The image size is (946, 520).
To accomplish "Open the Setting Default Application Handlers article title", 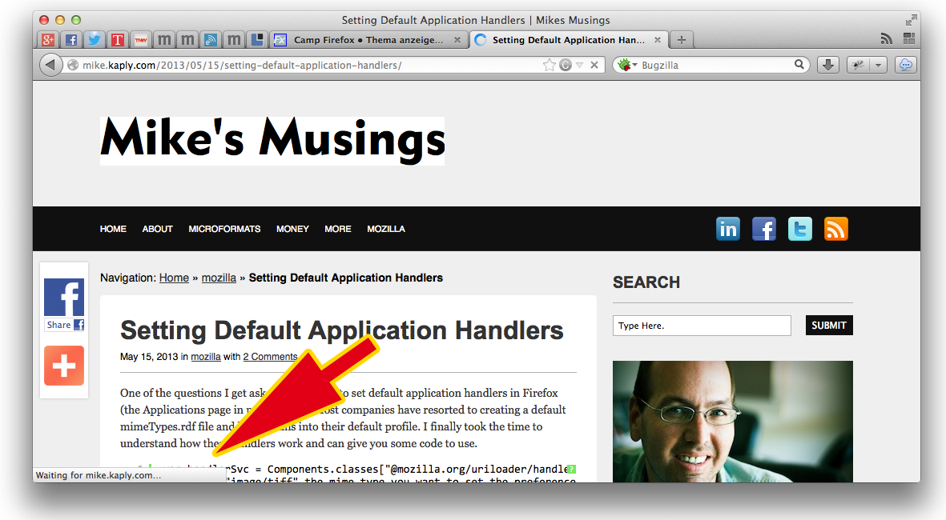I will point(341,330).
